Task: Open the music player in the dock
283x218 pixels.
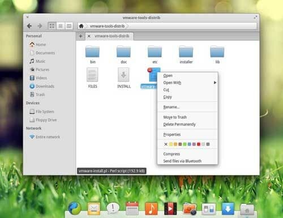Action: click(x=151, y=208)
